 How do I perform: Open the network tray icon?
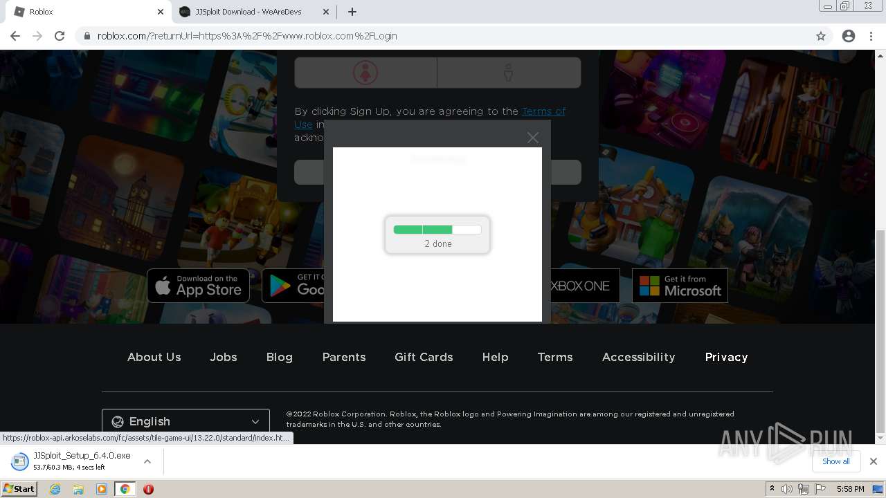point(803,489)
